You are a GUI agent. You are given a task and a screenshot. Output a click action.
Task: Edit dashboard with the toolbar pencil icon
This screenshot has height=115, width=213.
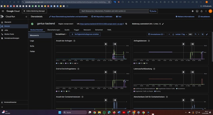tap(207, 34)
